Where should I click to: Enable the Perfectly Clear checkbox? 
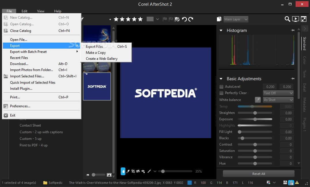[x=222, y=93]
